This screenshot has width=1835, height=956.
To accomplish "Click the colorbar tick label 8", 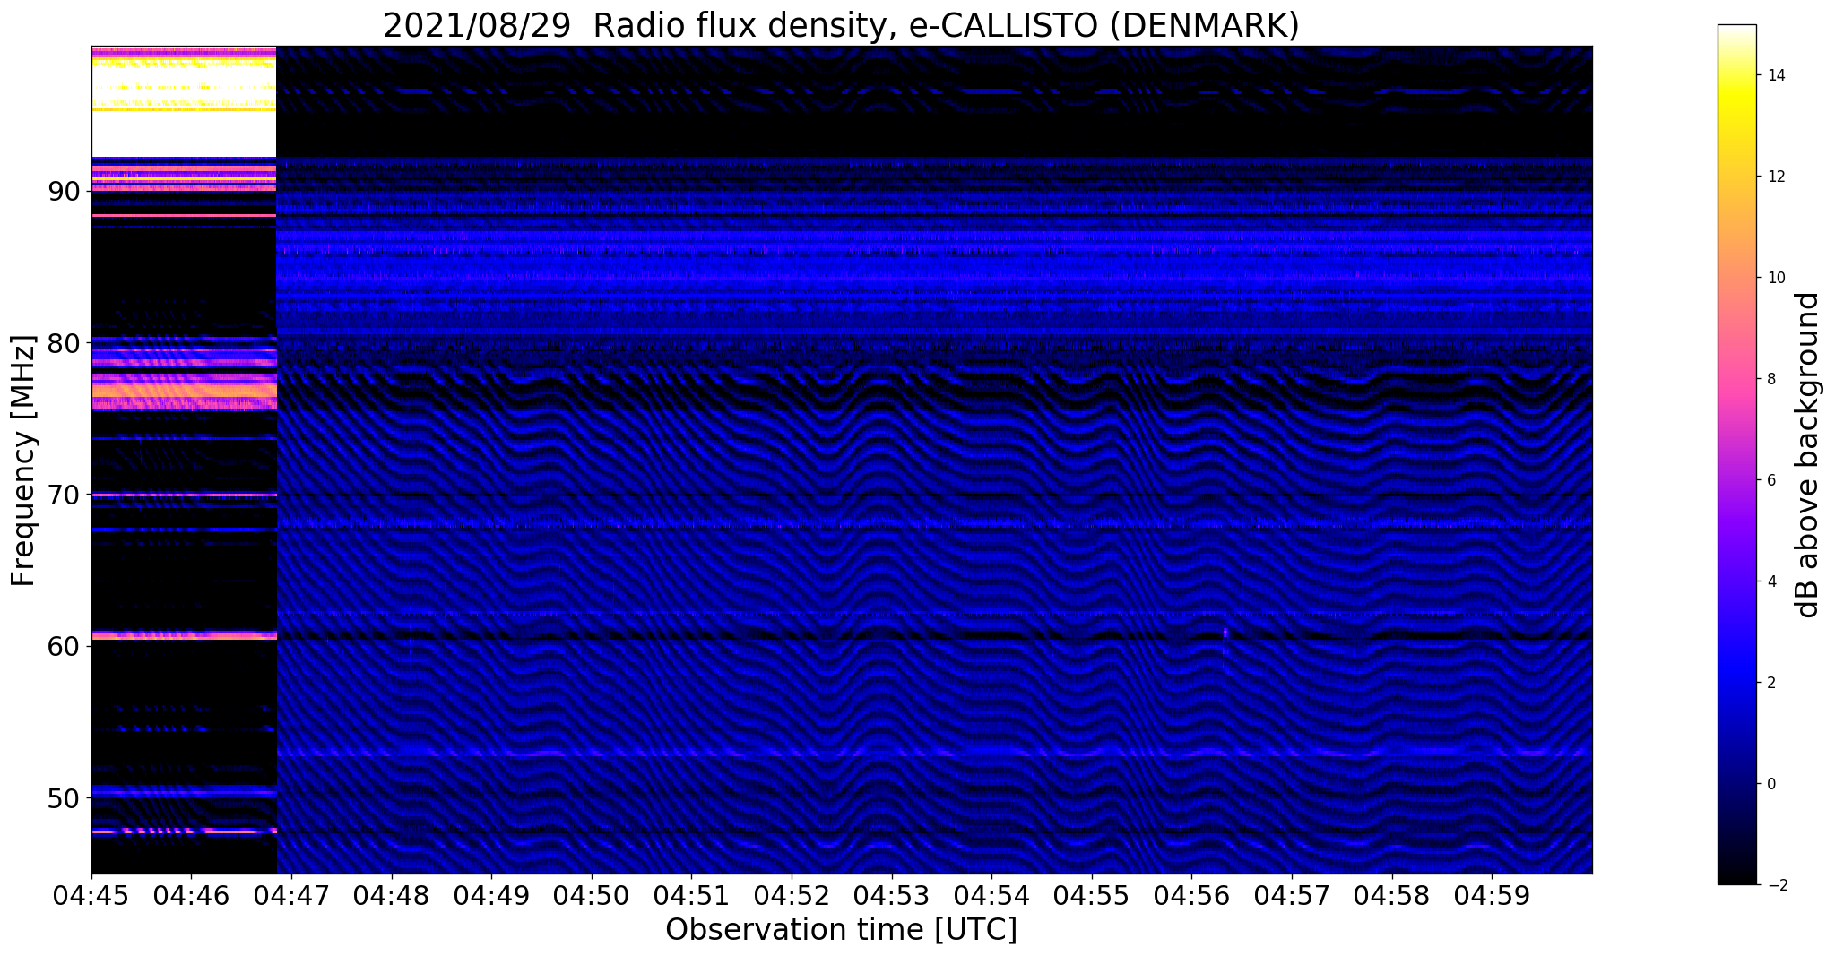I will [1770, 379].
